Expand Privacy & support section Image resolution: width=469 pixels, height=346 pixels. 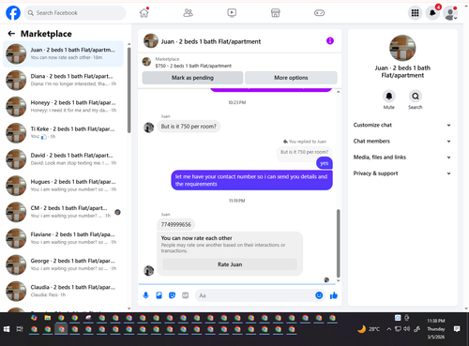click(402, 173)
